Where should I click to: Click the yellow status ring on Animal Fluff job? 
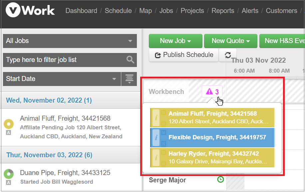coord(9,124)
